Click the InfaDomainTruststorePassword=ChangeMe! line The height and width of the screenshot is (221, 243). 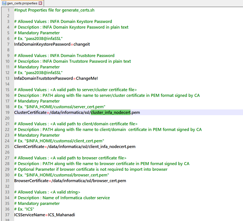(x=56, y=78)
